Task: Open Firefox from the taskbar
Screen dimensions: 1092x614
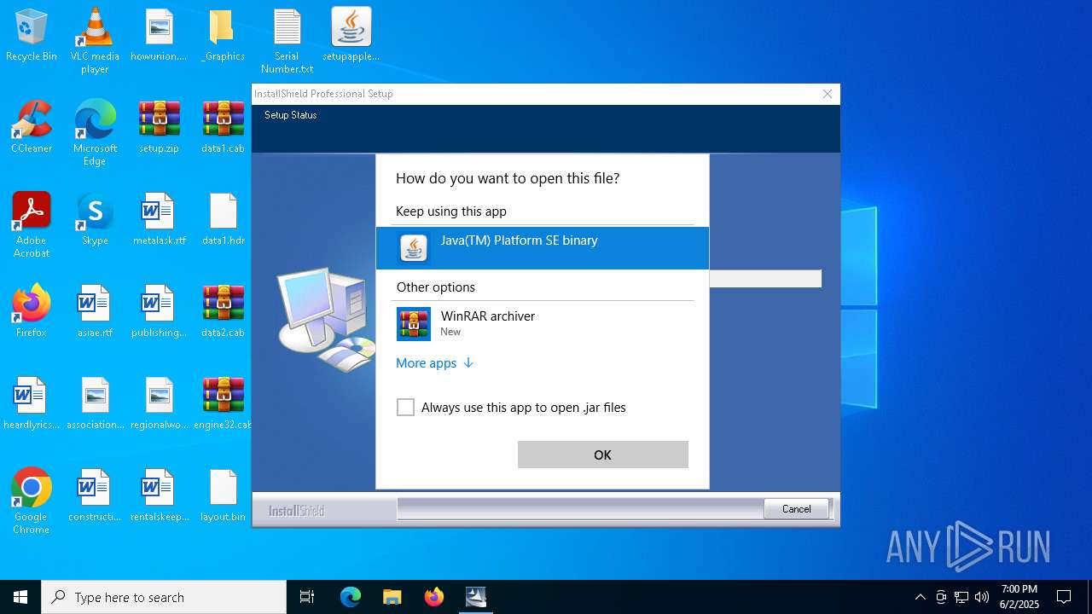Action: (x=434, y=597)
